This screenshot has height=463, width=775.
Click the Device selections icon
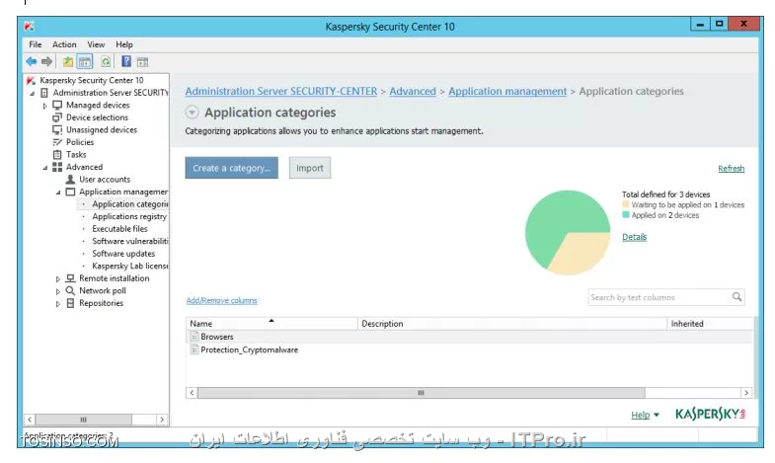point(57,117)
